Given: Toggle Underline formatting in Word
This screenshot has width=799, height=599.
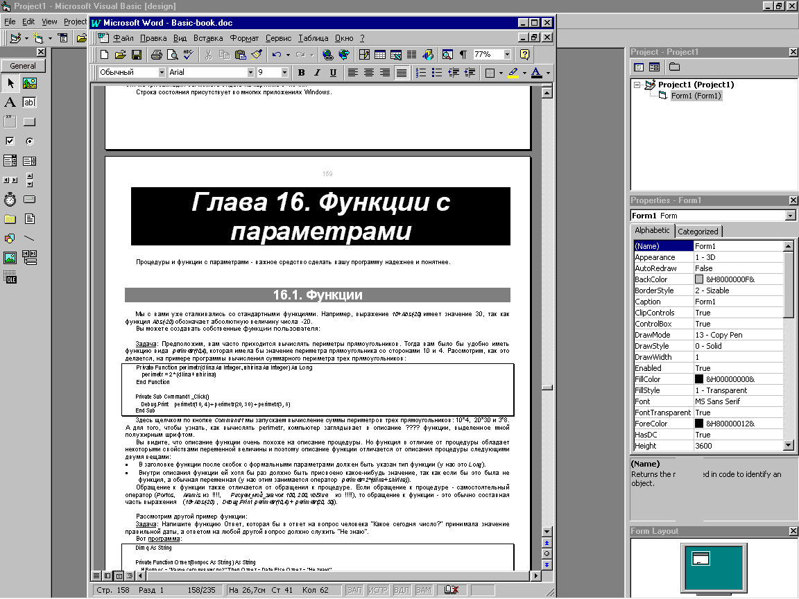Looking at the screenshot, I should click(x=333, y=73).
